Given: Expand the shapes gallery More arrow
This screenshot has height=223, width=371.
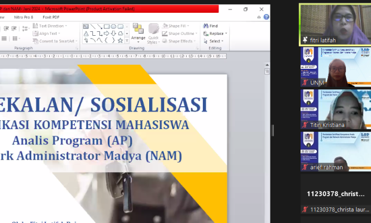Looking at the screenshot, I should [x=127, y=41].
